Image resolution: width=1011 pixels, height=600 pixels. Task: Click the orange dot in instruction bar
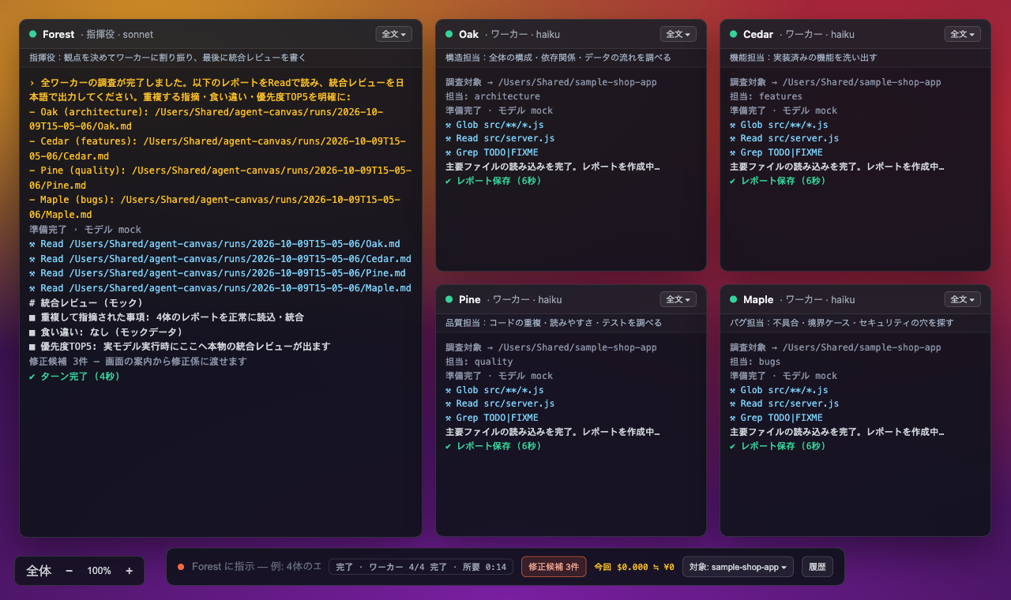click(181, 567)
